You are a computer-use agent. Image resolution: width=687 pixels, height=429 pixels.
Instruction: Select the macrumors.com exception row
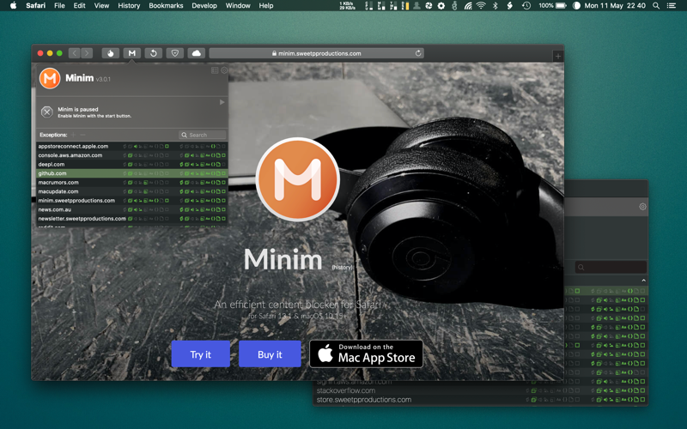tap(132, 183)
